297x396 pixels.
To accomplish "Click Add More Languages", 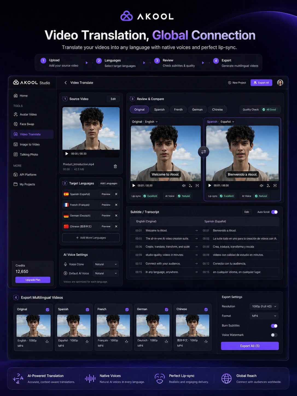I will point(91,238).
